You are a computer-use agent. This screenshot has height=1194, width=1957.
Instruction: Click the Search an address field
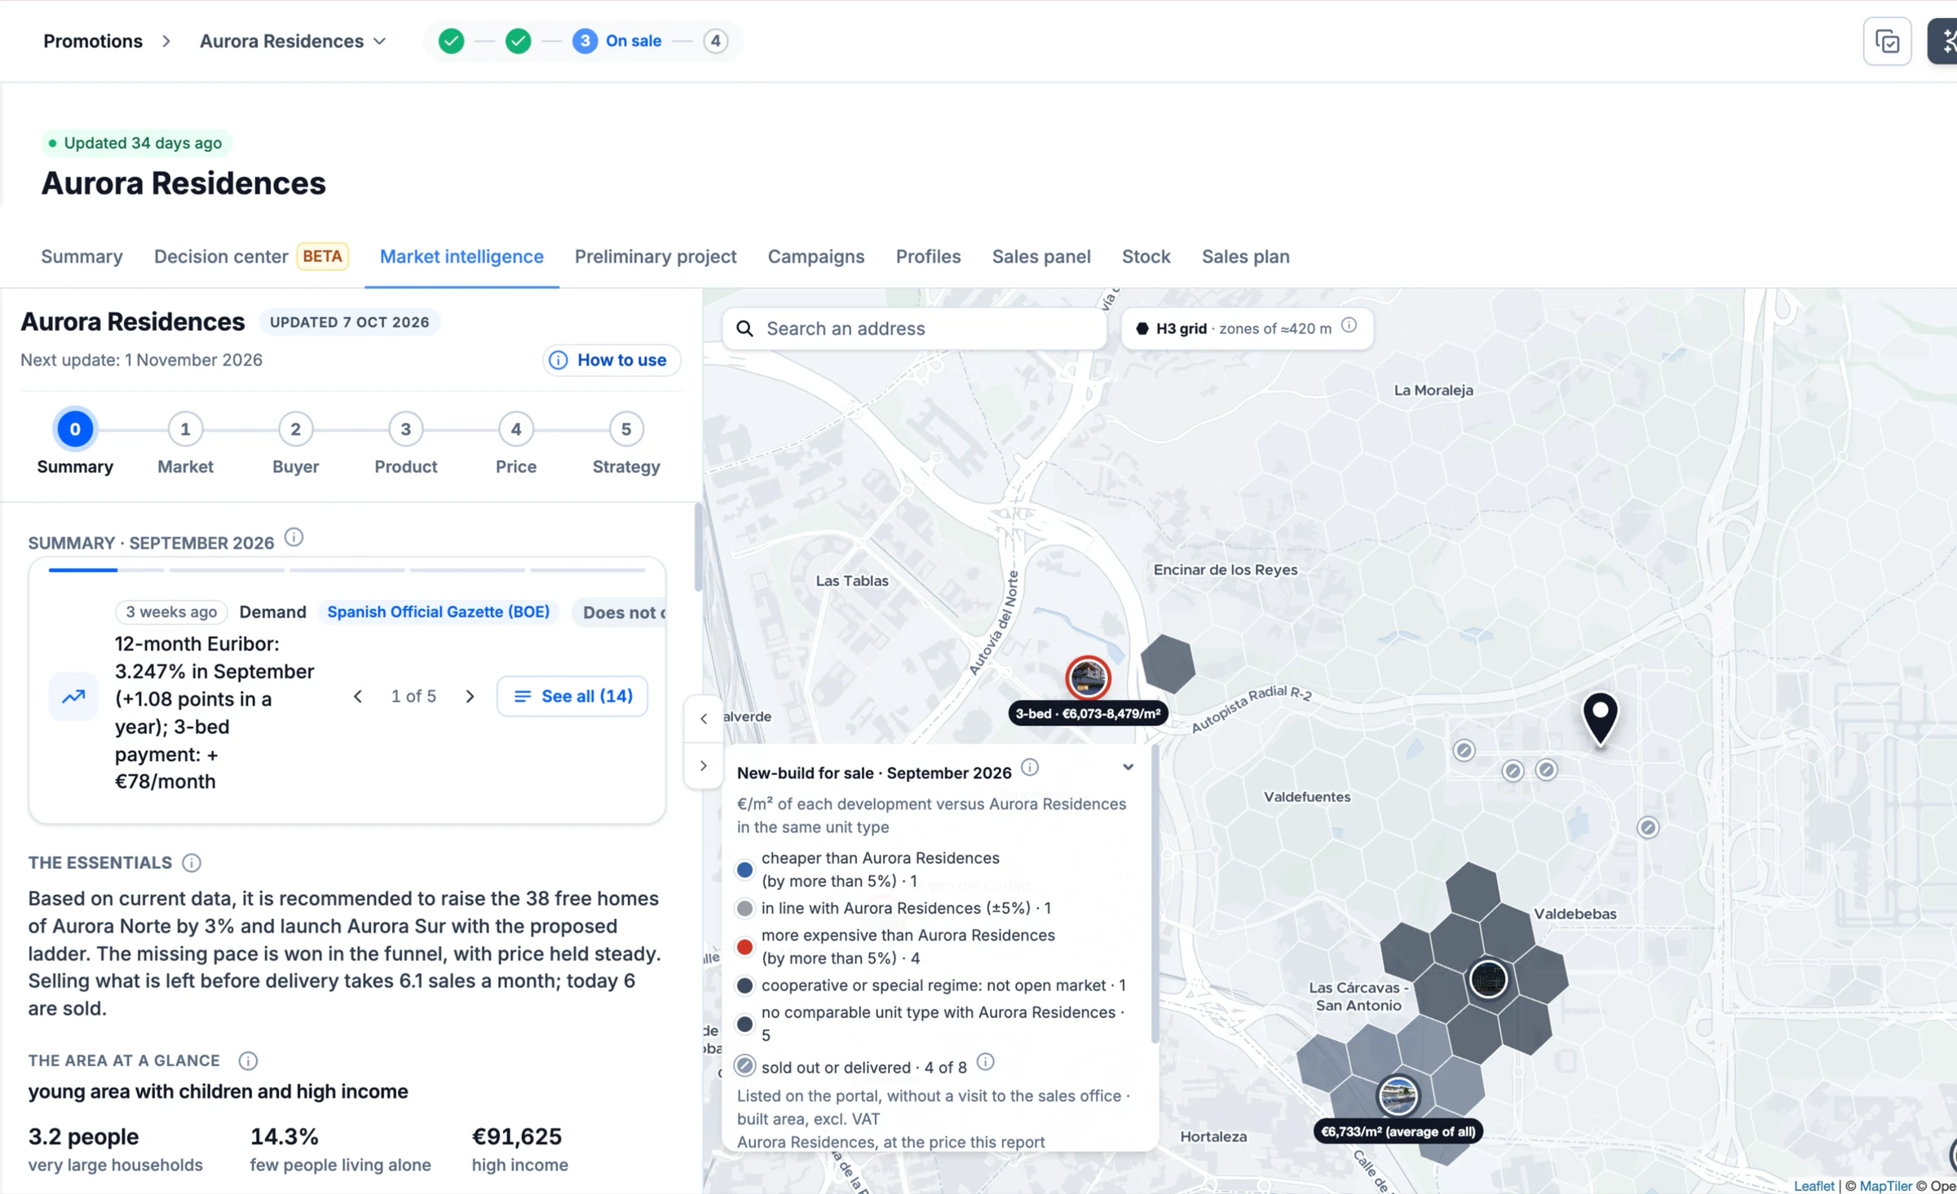point(914,328)
